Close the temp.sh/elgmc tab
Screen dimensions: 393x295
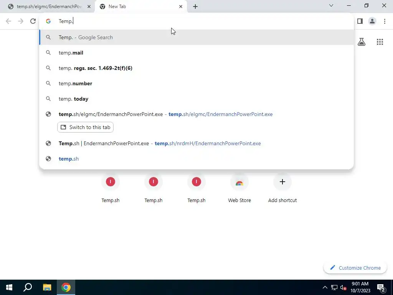click(x=89, y=7)
